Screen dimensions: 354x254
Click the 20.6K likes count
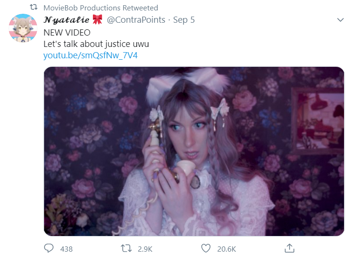[227, 249]
